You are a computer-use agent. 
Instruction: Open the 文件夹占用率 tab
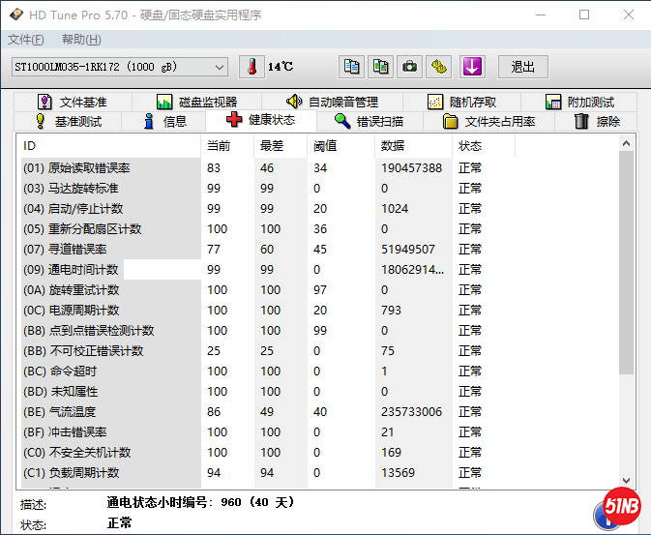[489, 122]
